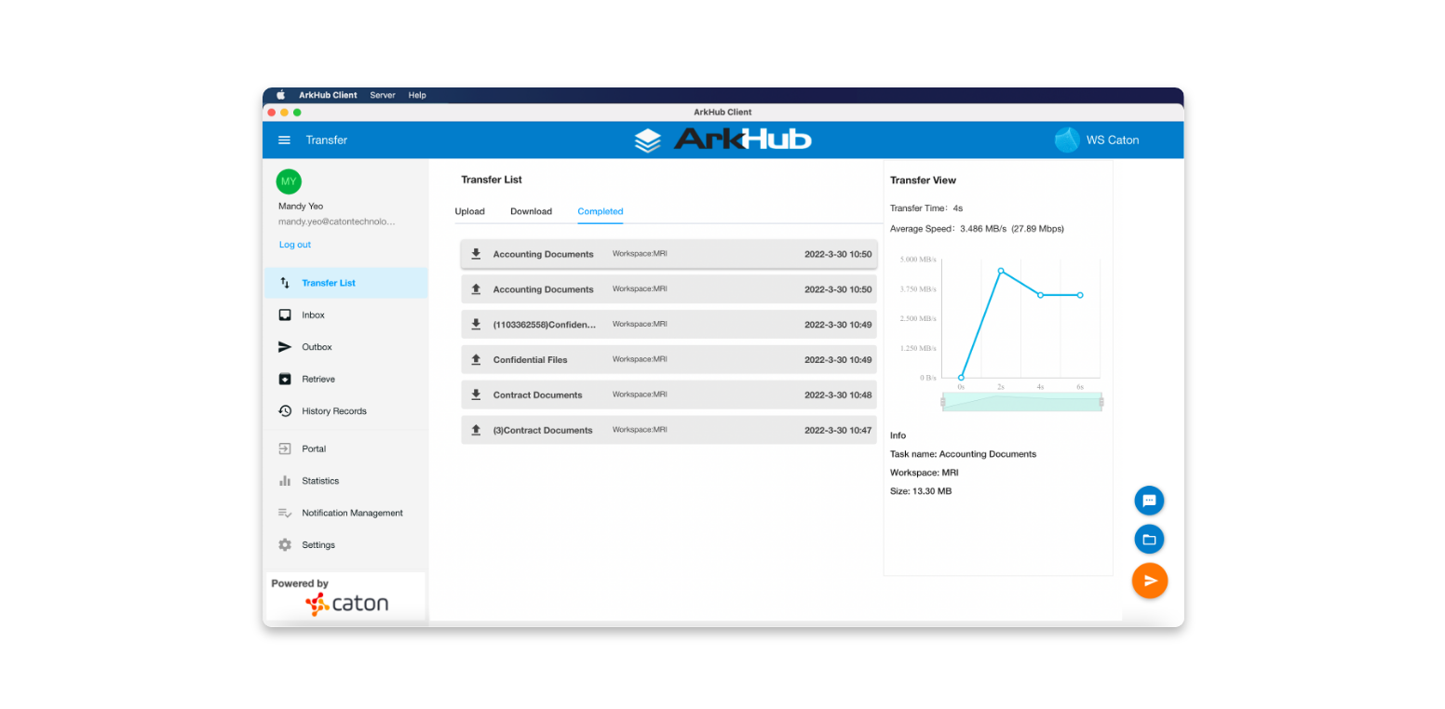Click the orange send floating button
The height and width of the screenshot is (709, 1445).
point(1150,581)
